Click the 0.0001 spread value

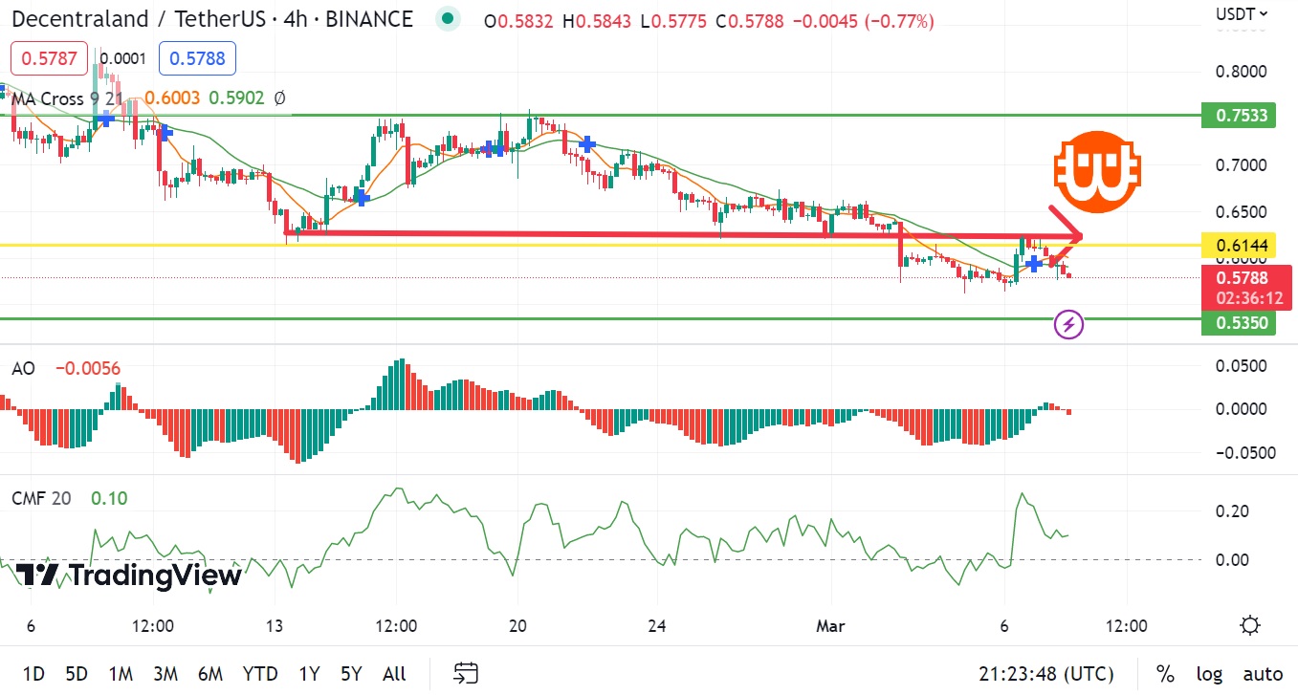123,59
